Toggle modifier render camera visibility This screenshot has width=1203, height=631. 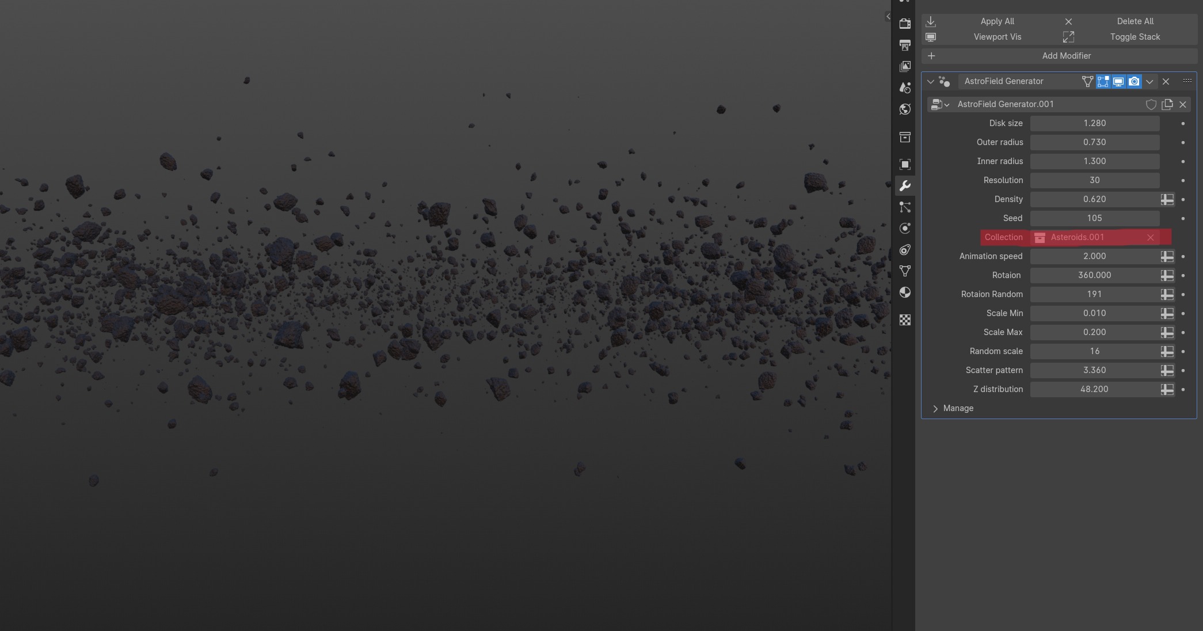click(1134, 81)
